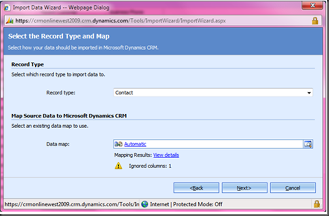Image resolution: width=329 pixels, height=216 pixels.
Task: Expand the Record type dropdown arrow
Action: [x=309, y=93]
